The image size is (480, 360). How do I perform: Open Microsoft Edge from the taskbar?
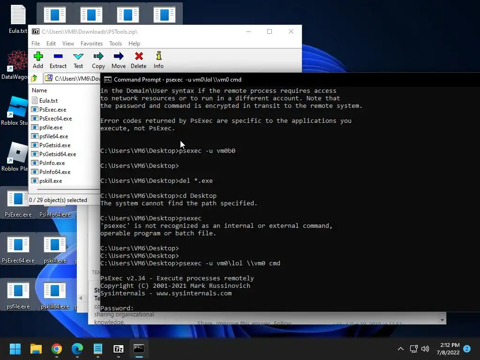(77, 349)
